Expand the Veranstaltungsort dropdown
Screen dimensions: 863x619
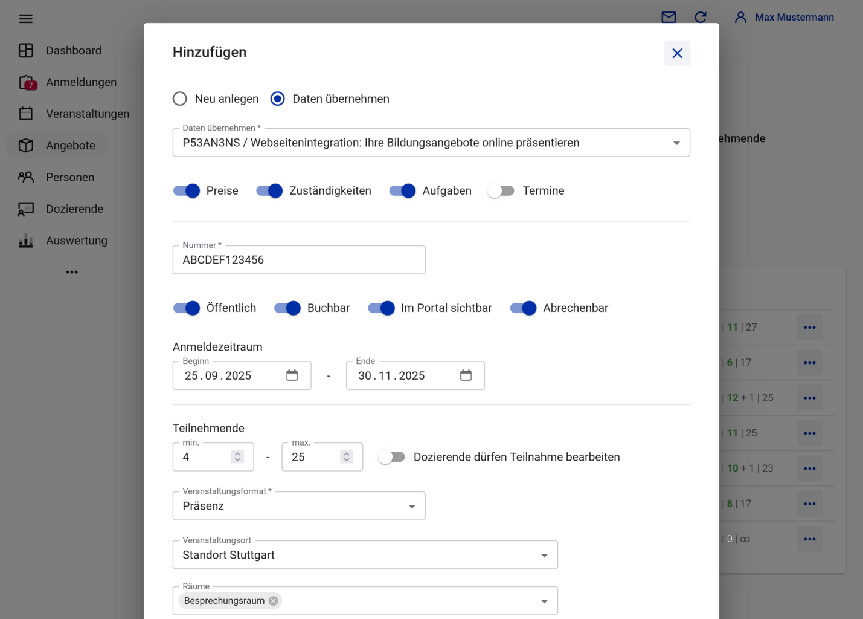click(544, 556)
